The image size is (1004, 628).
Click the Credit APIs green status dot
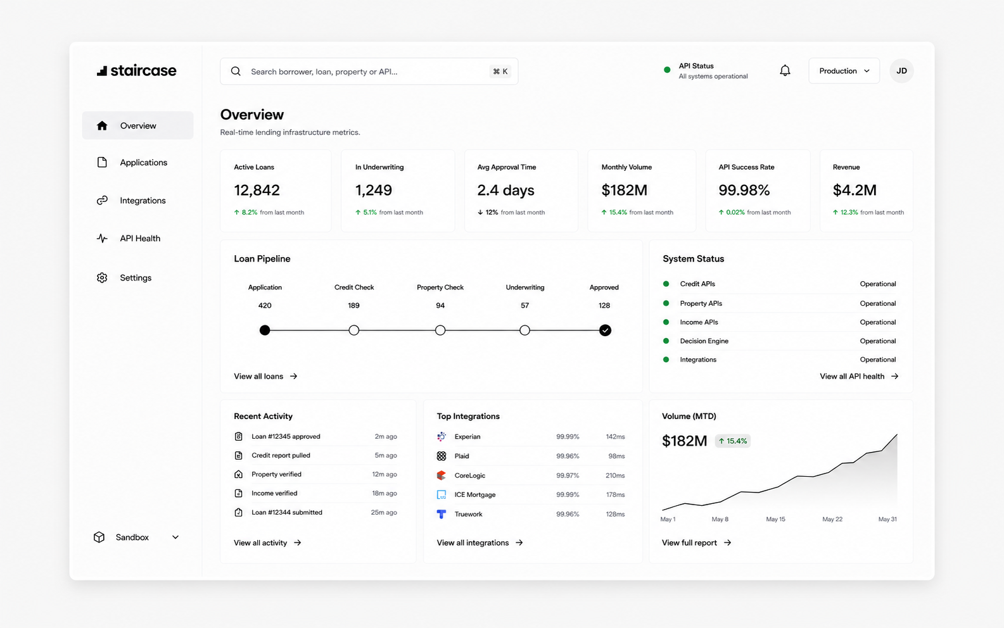666,284
